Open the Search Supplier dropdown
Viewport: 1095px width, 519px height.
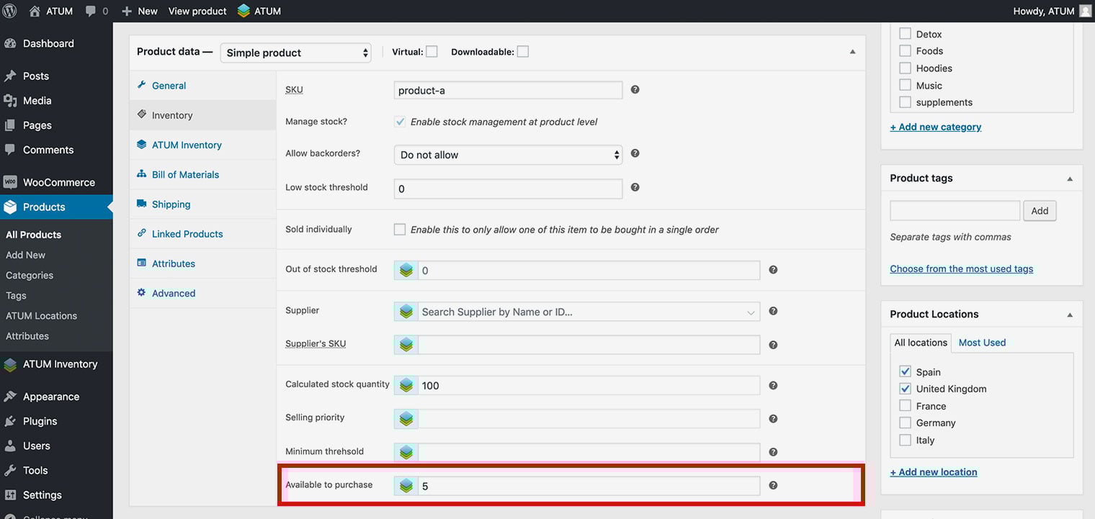588,312
